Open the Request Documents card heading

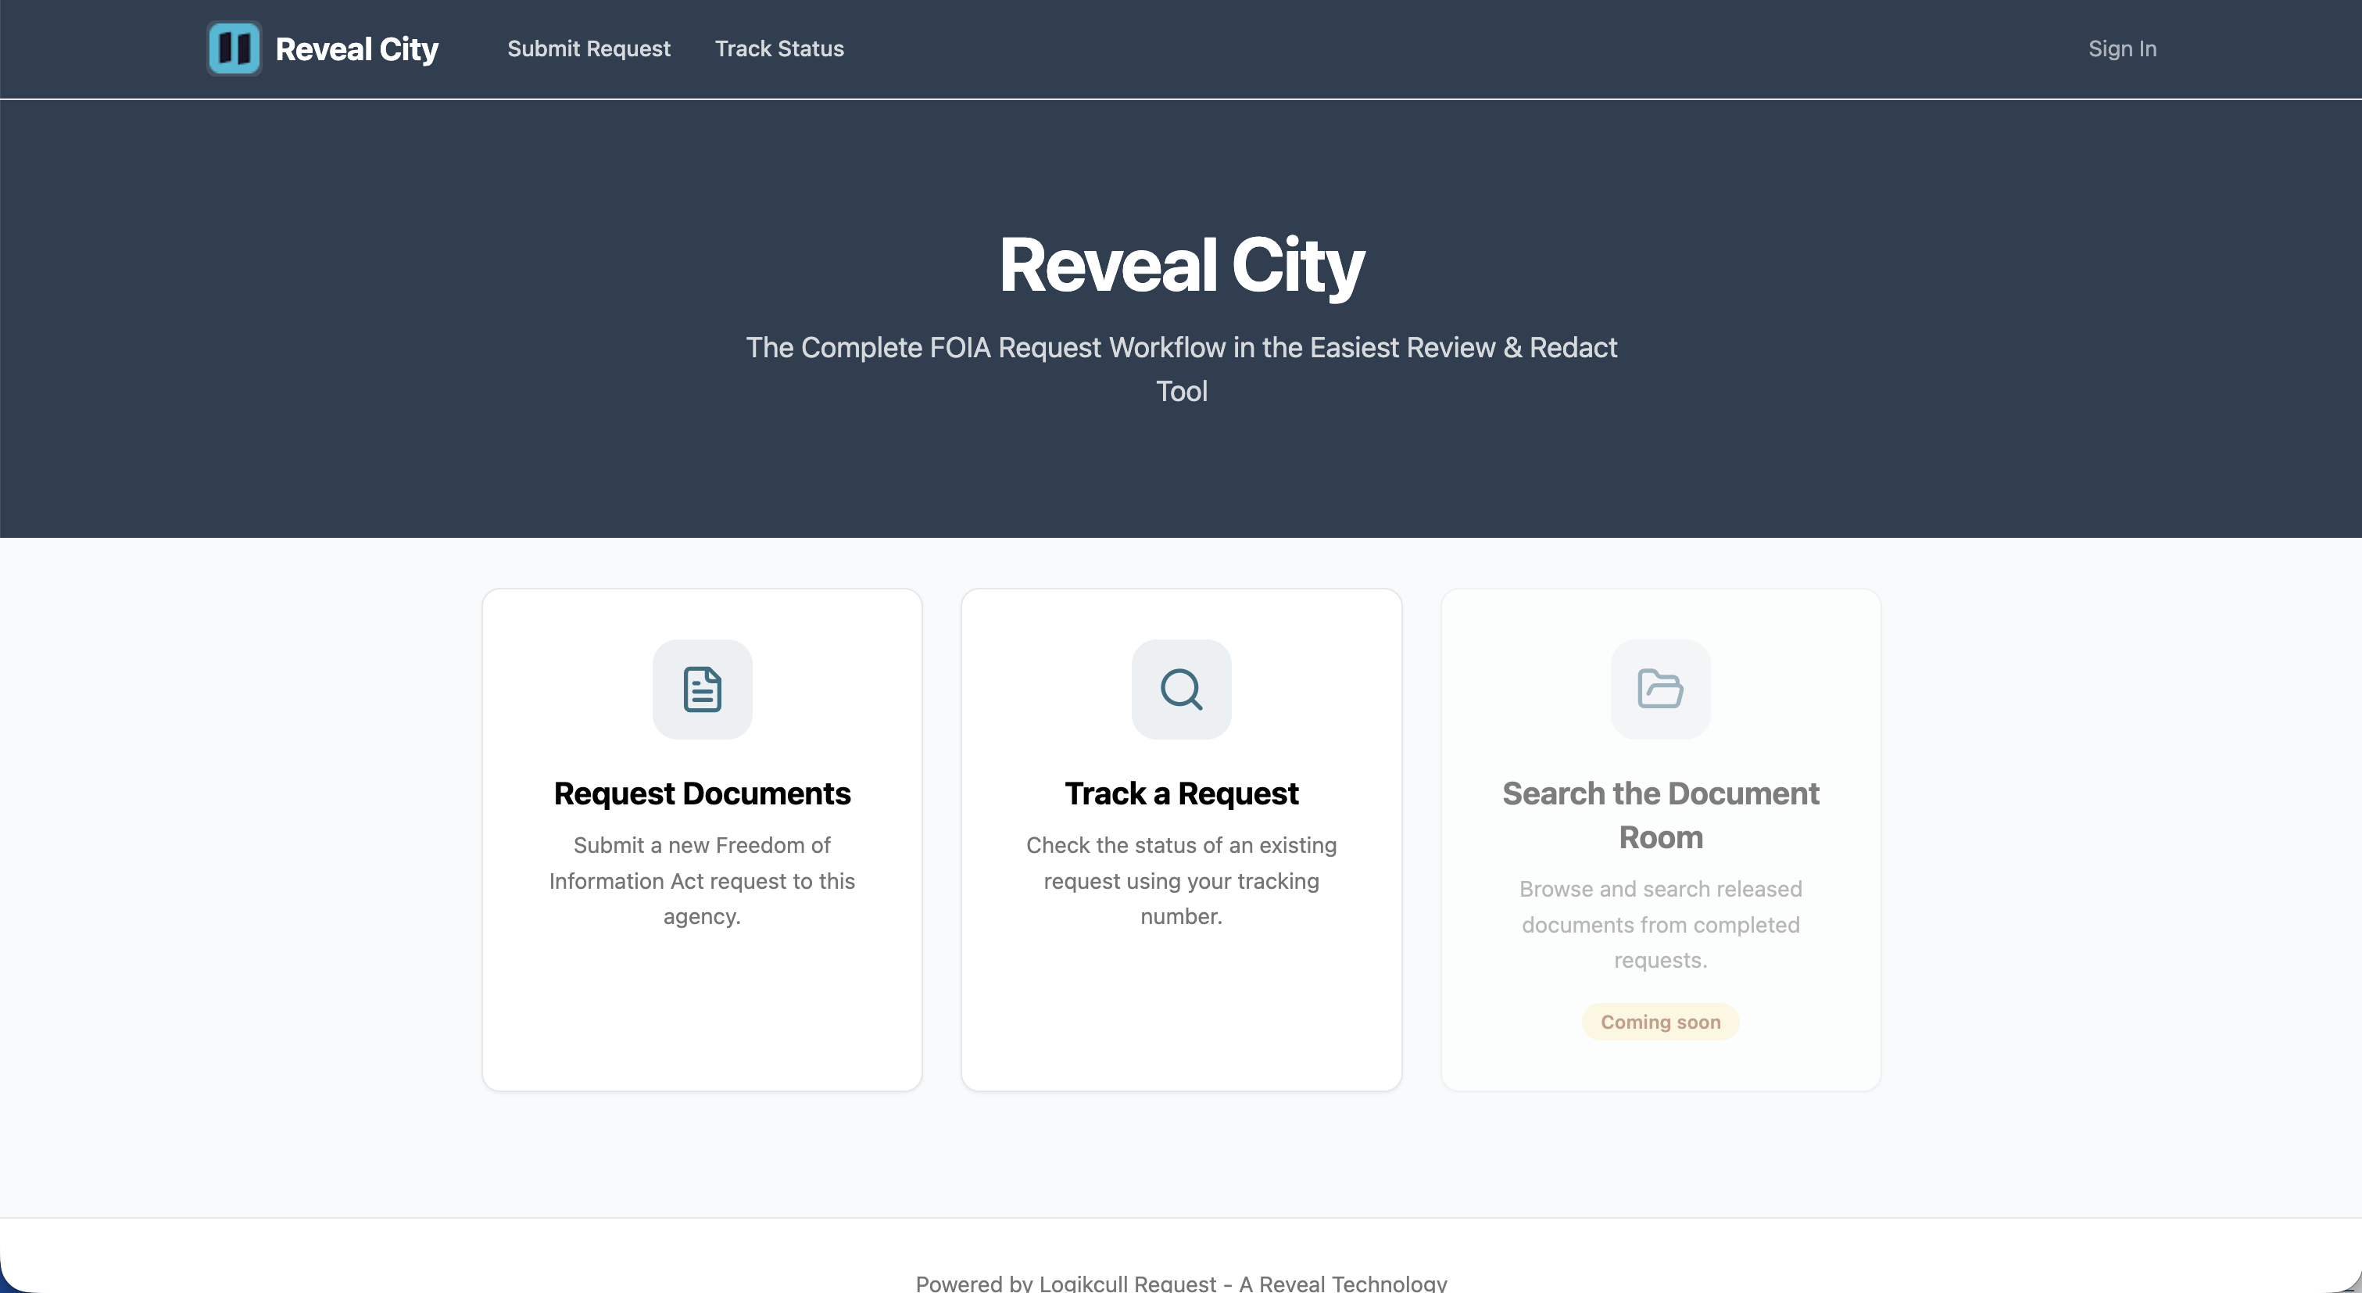(703, 793)
